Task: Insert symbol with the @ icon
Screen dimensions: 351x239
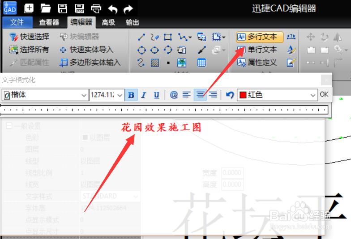Action: coord(174,95)
